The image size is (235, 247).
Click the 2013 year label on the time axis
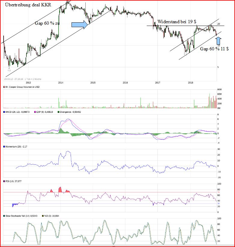pyautogui.click(x=28, y=83)
